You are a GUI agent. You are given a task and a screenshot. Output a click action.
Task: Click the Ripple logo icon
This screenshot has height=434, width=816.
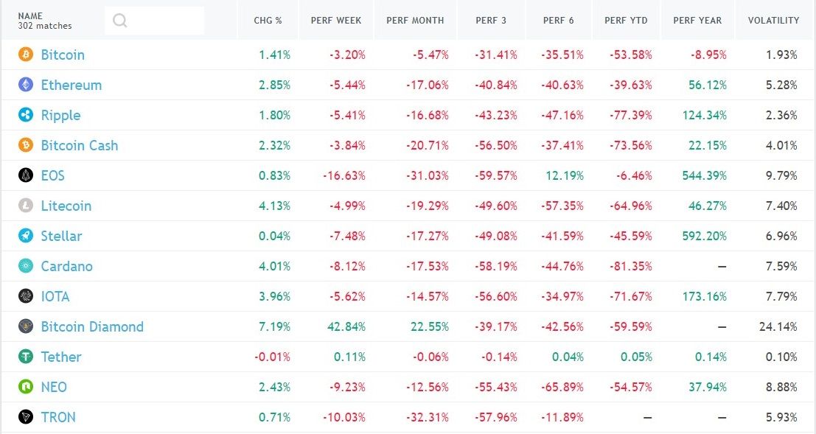pos(26,115)
